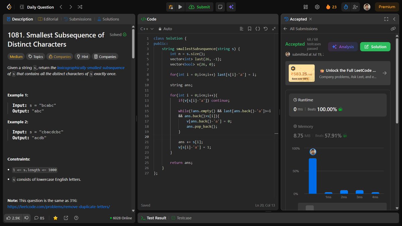Click the LeetCode logo icon

[x=9, y=7]
